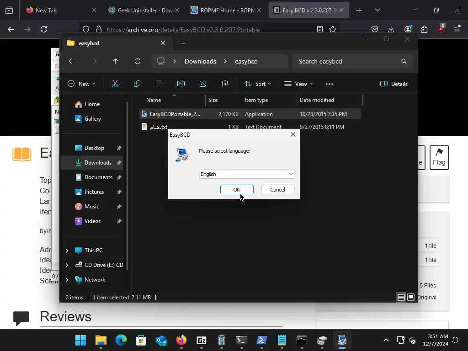Add a new Explorer tab

183,43
